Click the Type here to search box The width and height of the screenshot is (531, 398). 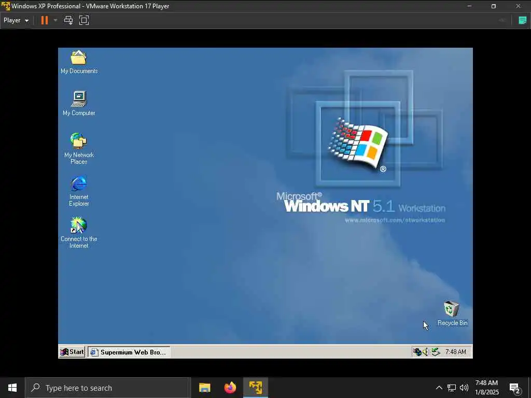[108, 388]
